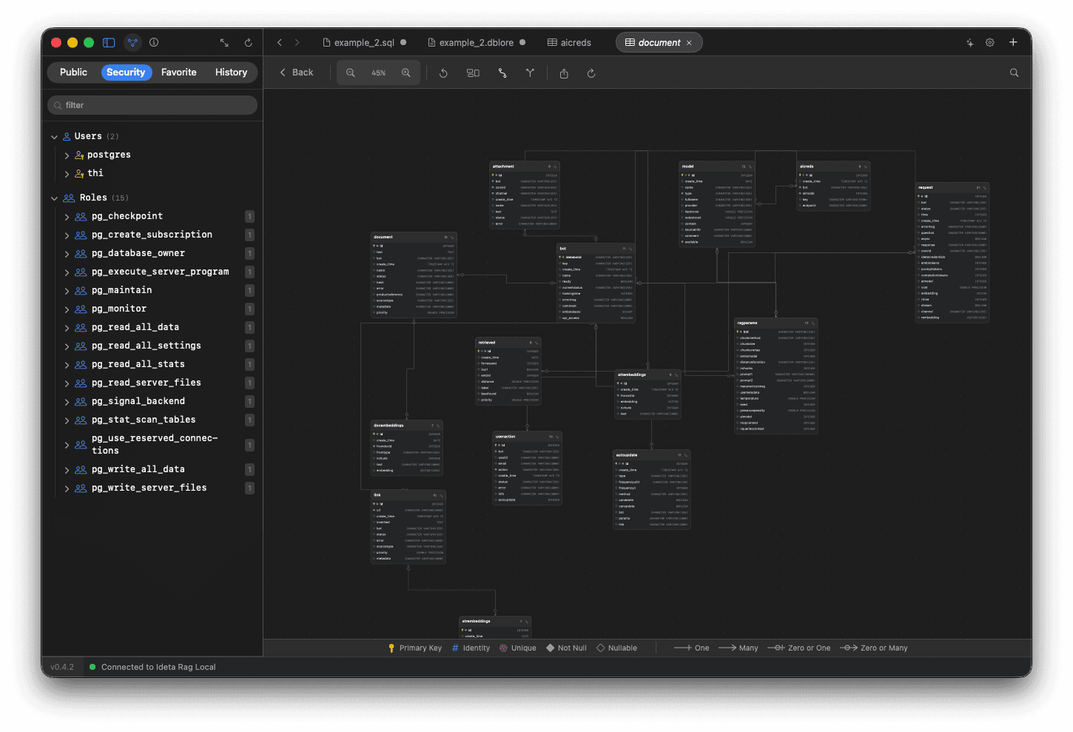
Task: Select pg_write_all_data role
Action: point(138,469)
